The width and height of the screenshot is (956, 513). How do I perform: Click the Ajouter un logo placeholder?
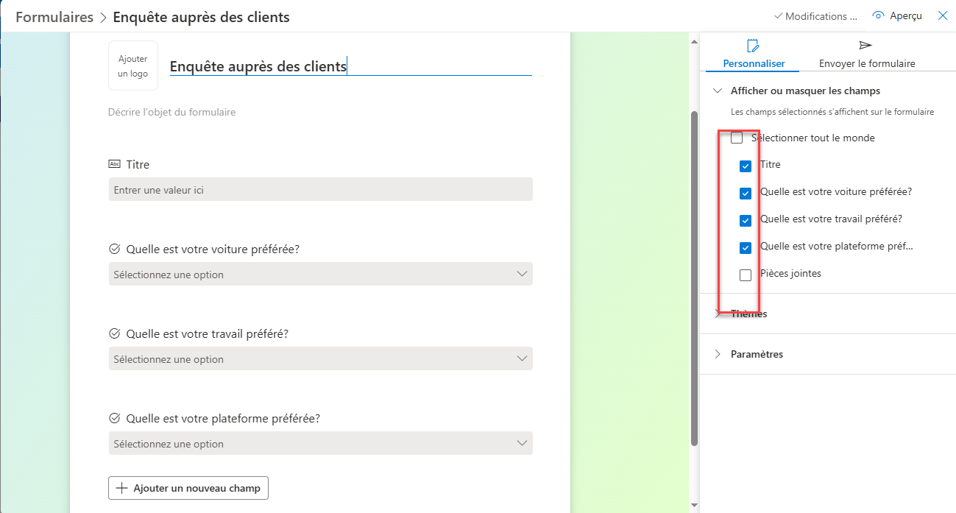133,66
